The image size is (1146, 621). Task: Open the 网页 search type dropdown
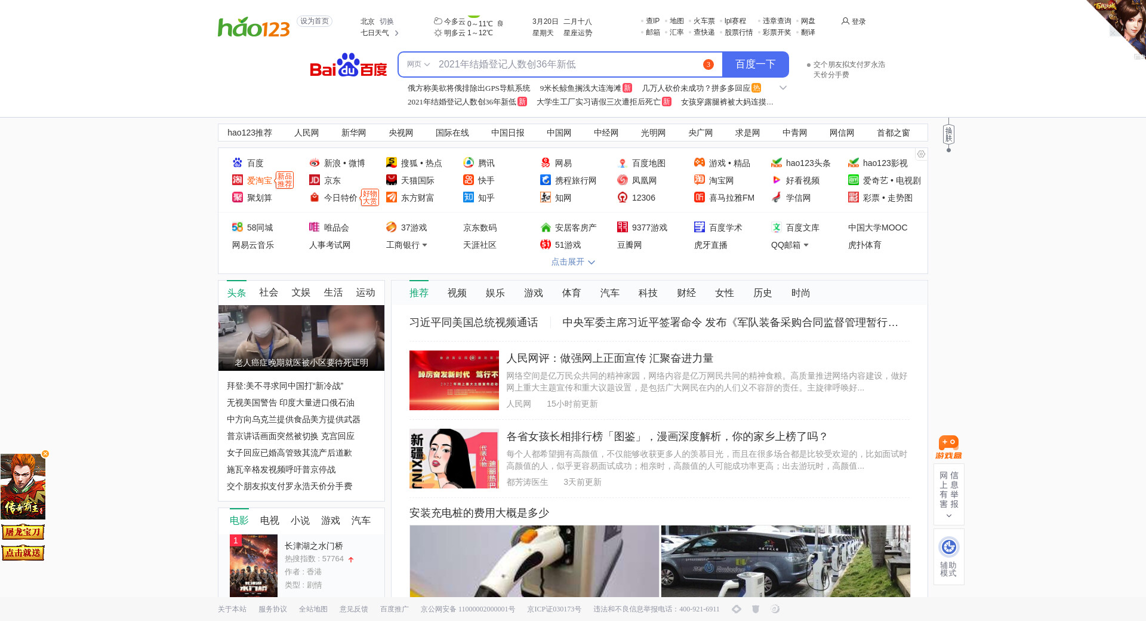[x=418, y=64]
